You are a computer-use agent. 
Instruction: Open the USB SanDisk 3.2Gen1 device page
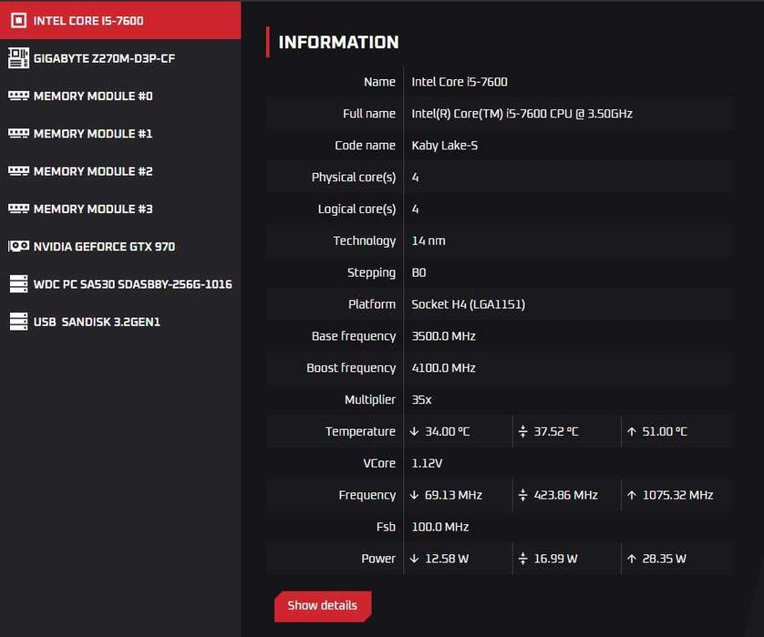[x=97, y=322]
